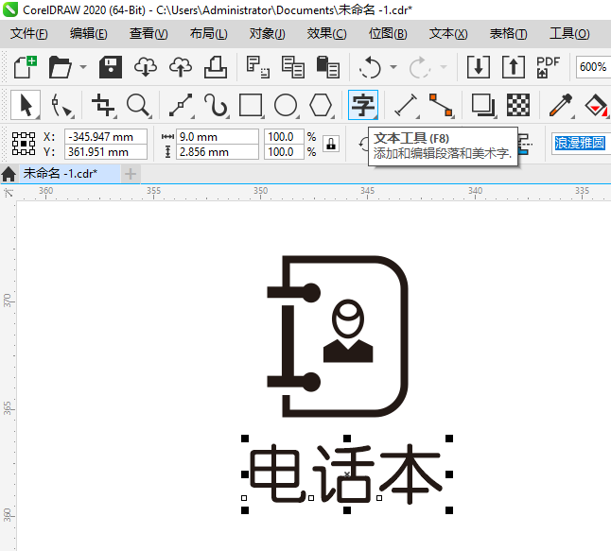Cut selection using the cut icon
Viewport: 611px width, 551px height.
tap(257, 67)
